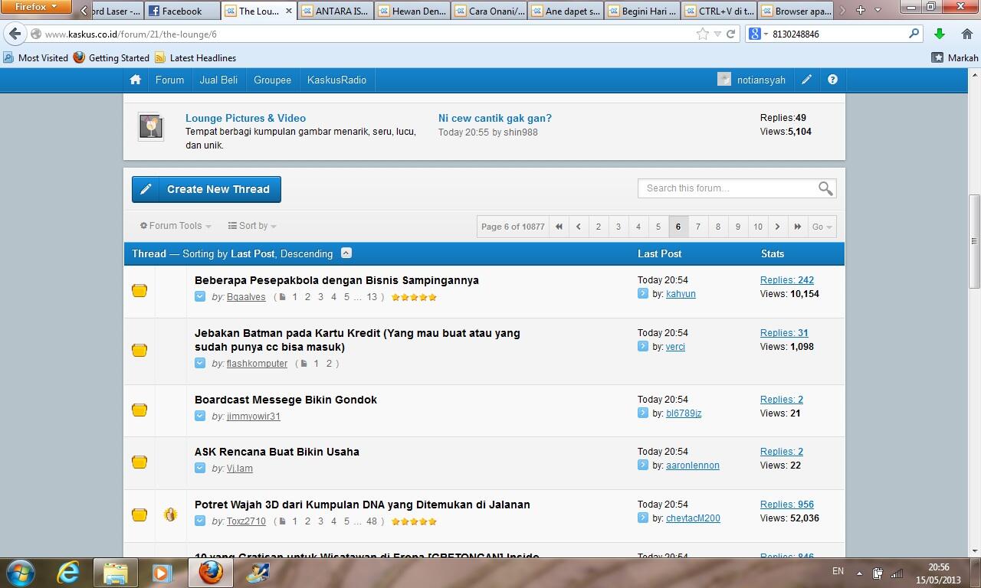Open Windows Explorer folder in taskbar

point(116,573)
